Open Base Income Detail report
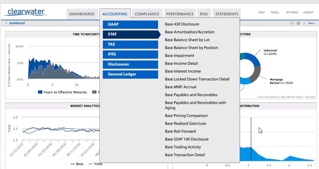 [181, 63]
